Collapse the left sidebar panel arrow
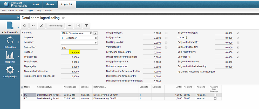 18,18
